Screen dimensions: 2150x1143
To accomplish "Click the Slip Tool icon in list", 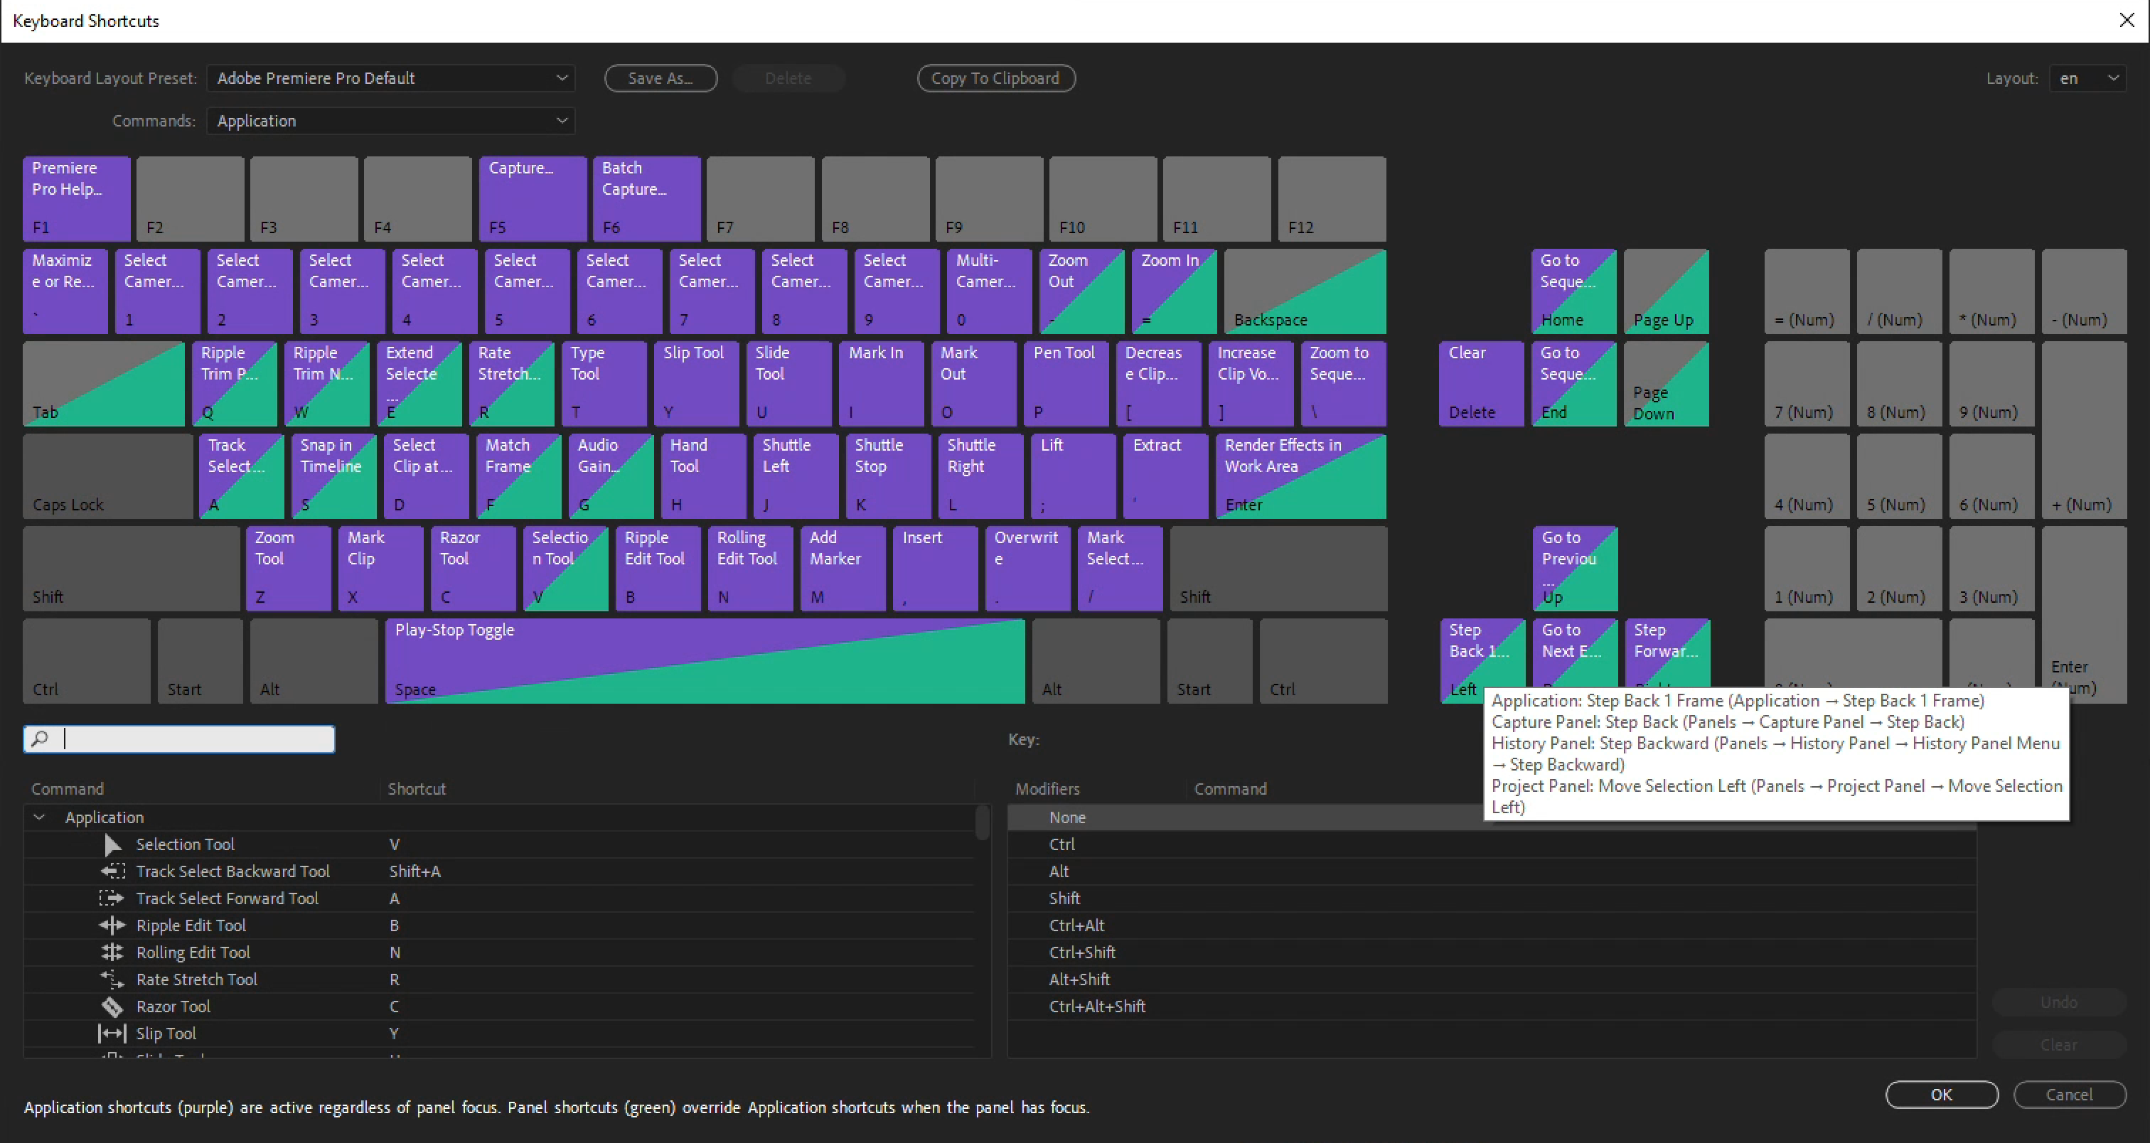I will 112,1034.
